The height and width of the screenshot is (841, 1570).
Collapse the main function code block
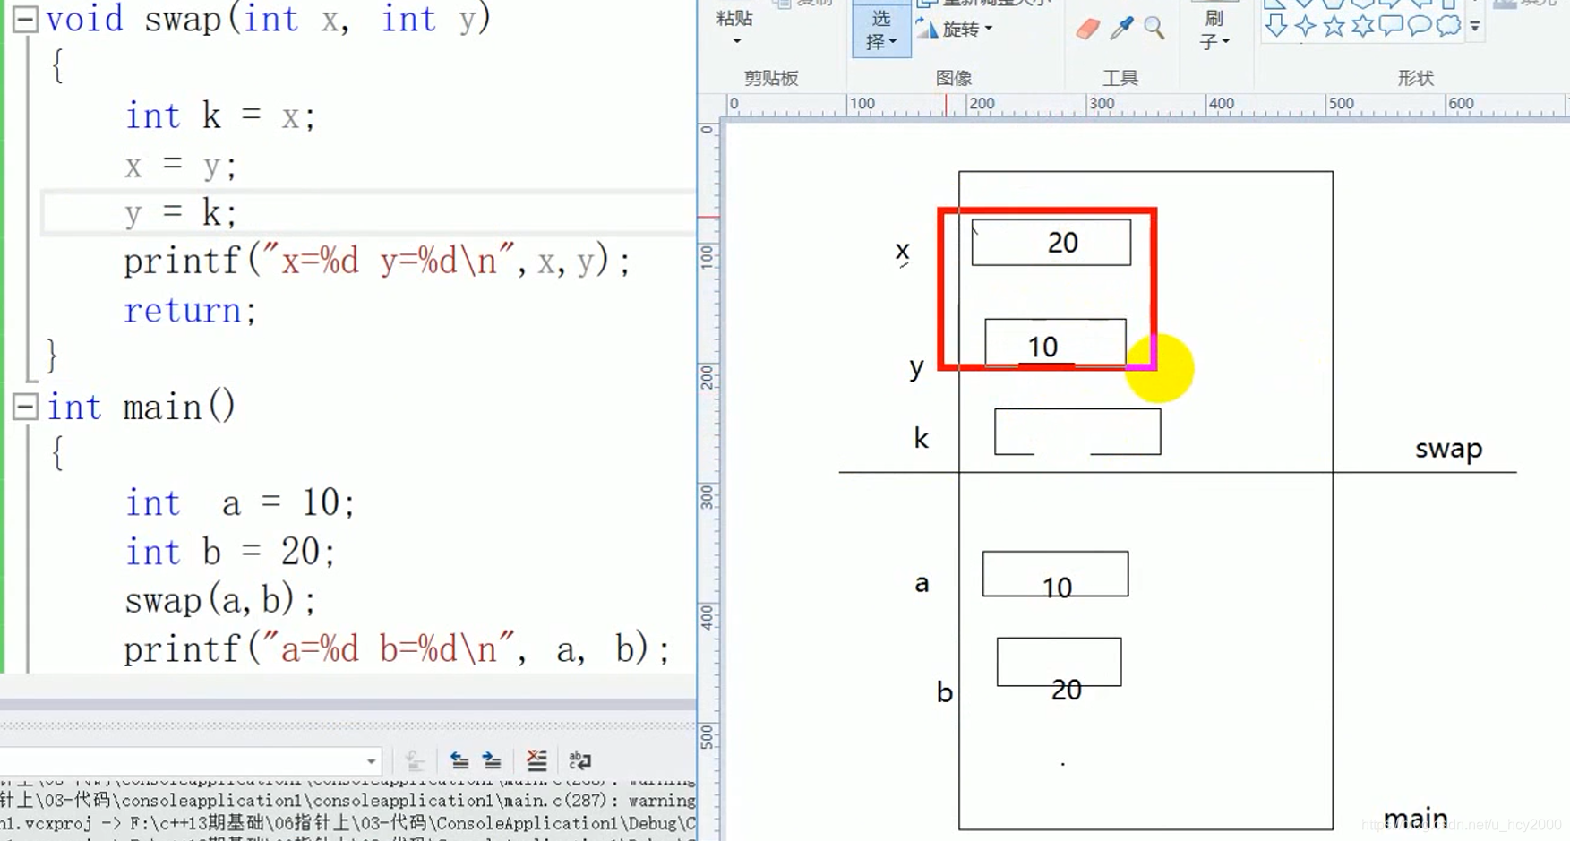pyautogui.click(x=25, y=408)
